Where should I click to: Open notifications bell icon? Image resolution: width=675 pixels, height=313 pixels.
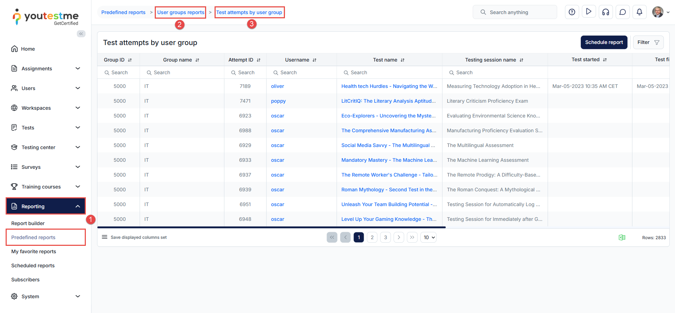[639, 12]
